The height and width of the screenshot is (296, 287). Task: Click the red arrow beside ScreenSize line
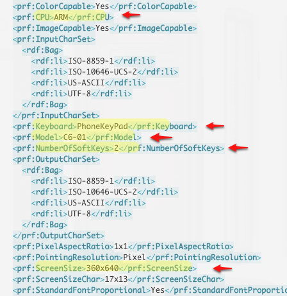(x=222, y=268)
